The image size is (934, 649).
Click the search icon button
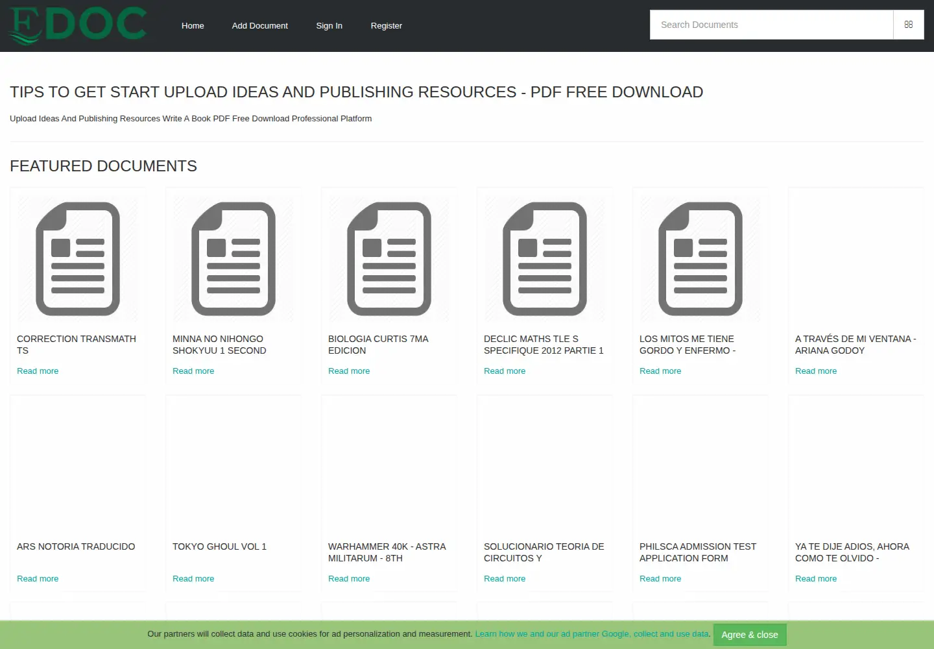tap(908, 25)
